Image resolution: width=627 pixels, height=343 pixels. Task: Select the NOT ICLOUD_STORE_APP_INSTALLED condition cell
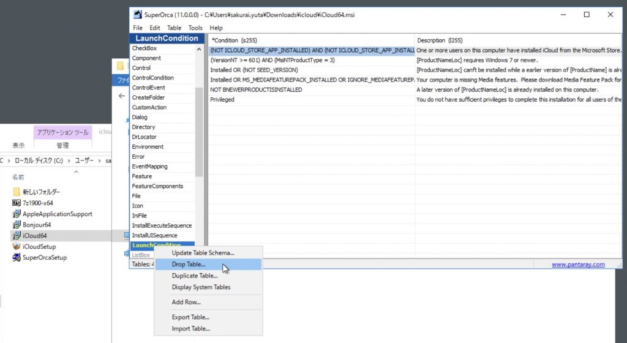coord(312,50)
